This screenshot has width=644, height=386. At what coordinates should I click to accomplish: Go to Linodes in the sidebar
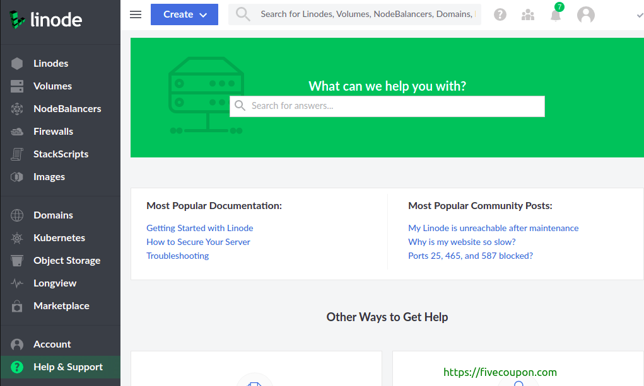[61, 64]
